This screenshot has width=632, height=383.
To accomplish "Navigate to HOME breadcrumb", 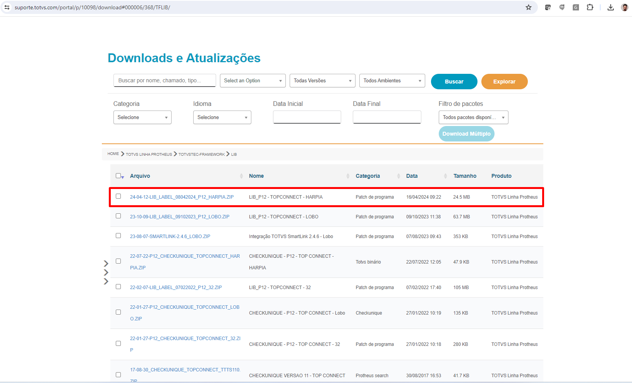I will 113,154.
